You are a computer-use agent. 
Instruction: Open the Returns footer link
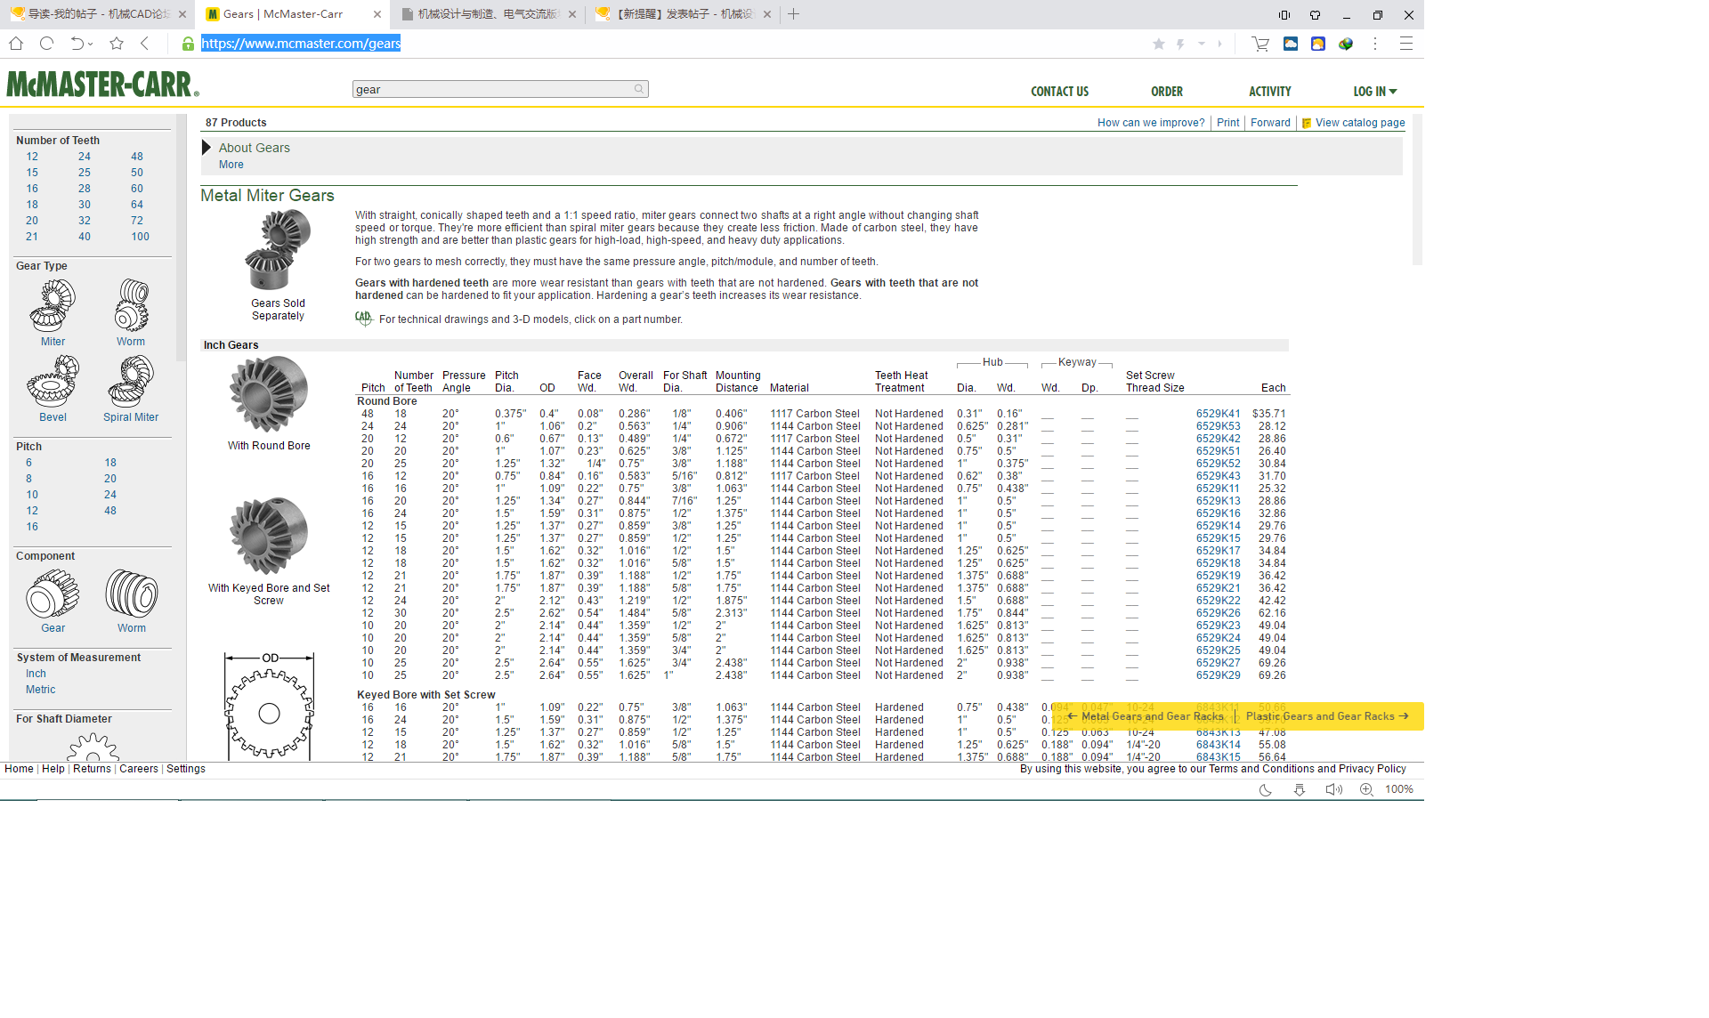[x=92, y=769]
